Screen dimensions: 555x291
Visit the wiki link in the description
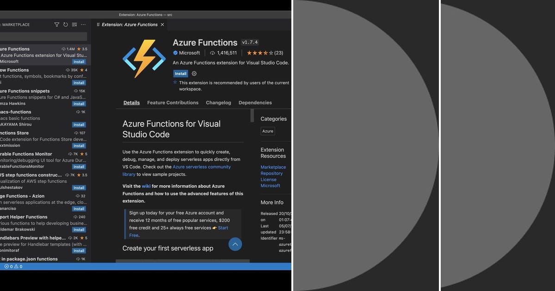[x=147, y=186]
